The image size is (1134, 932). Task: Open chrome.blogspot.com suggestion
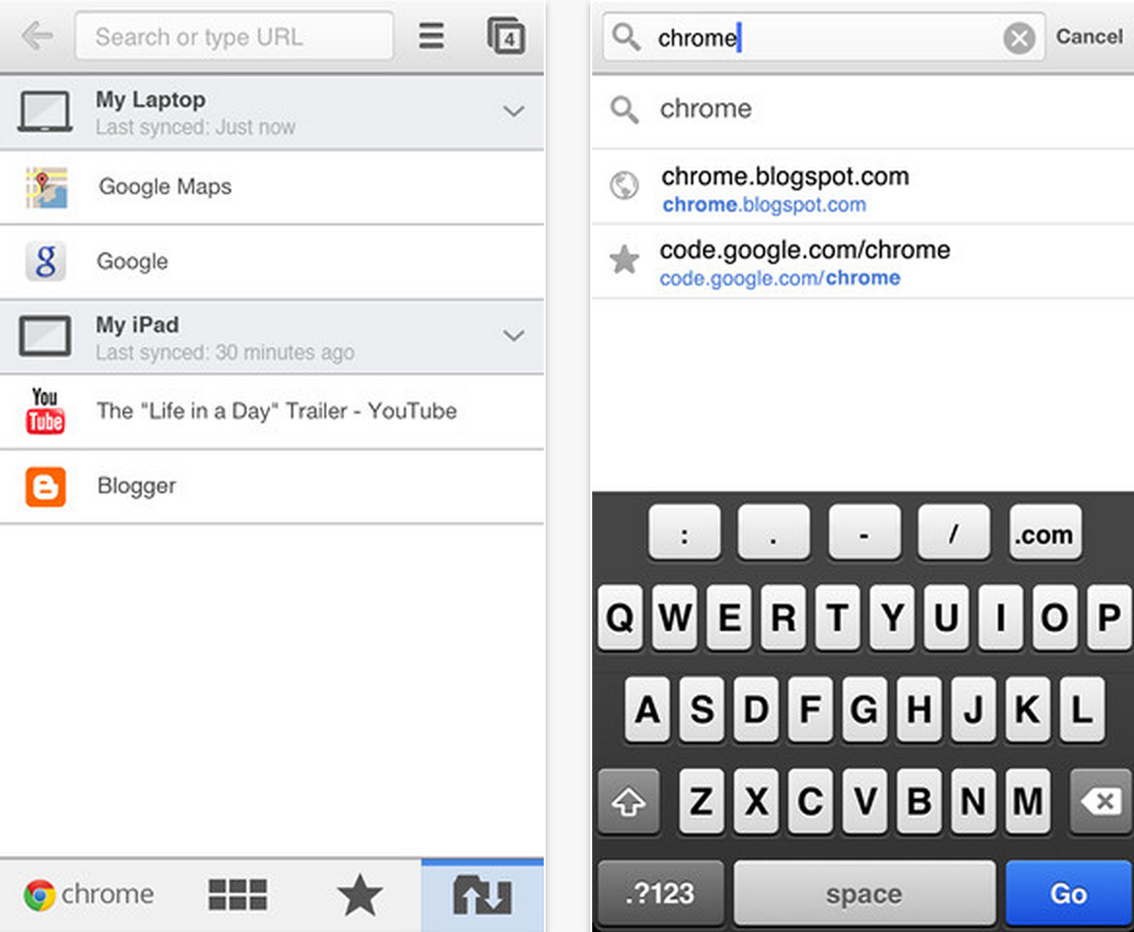point(863,188)
